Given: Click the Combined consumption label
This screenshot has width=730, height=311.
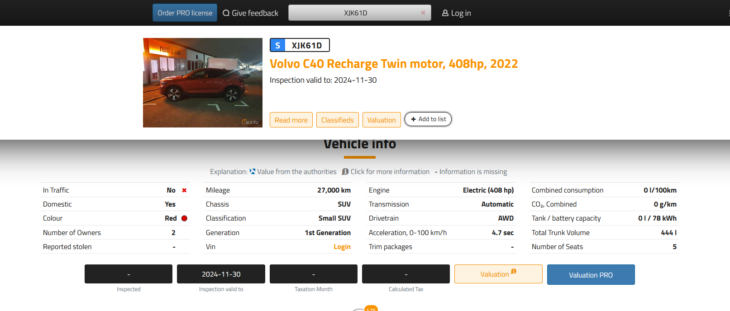Looking at the screenshot, I should 568,190.
